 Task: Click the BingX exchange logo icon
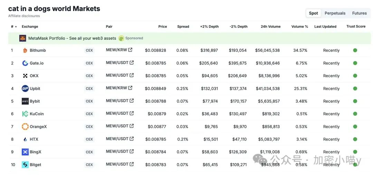25,152
